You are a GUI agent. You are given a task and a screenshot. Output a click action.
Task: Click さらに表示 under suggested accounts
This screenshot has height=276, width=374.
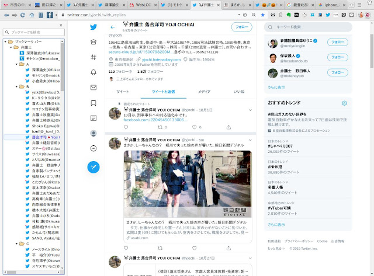[276, 87]
